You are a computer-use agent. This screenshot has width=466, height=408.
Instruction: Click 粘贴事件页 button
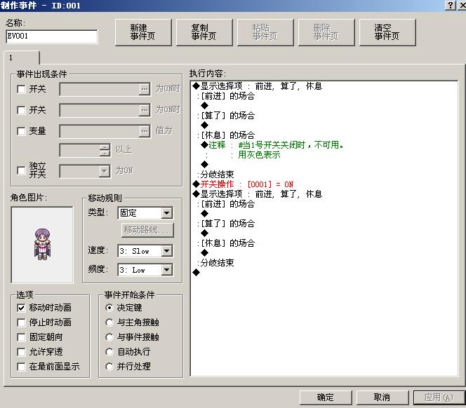click(265, 32)
